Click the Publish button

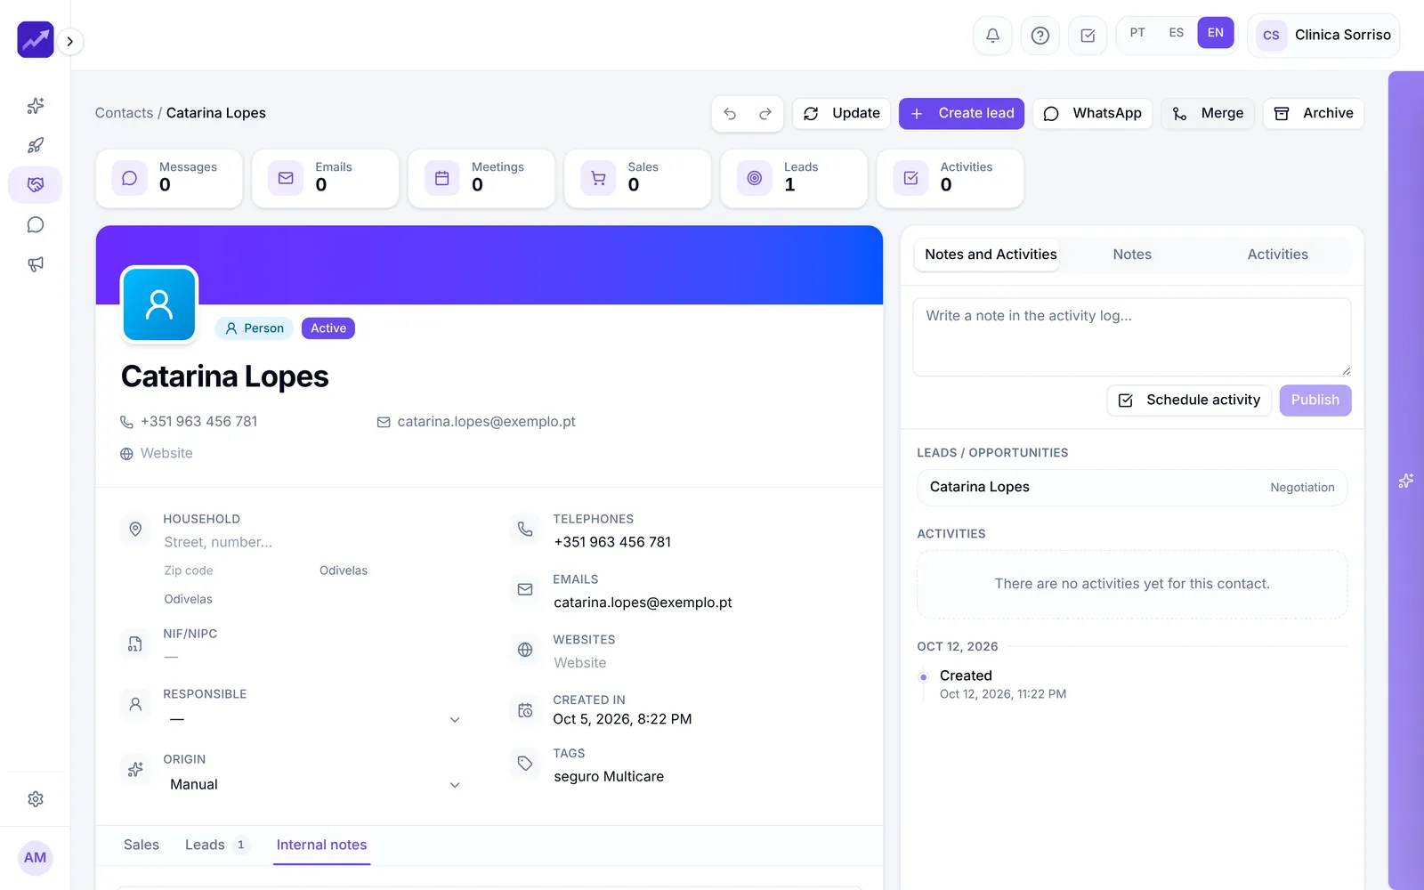(1315, 400)
